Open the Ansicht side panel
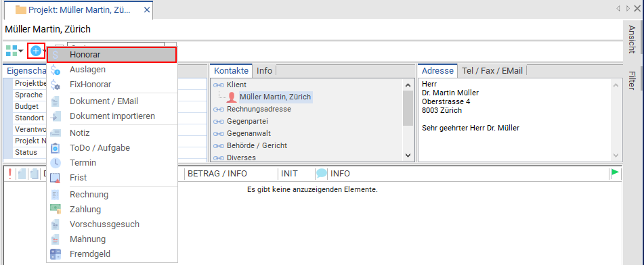The image size is (644, 265). click(632, 39)
